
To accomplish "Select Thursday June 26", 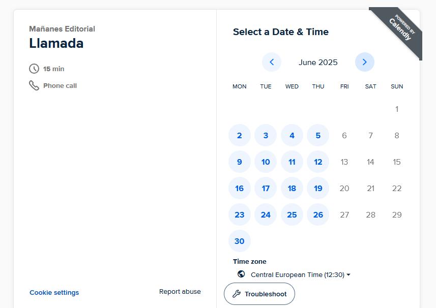I will 318,214.
